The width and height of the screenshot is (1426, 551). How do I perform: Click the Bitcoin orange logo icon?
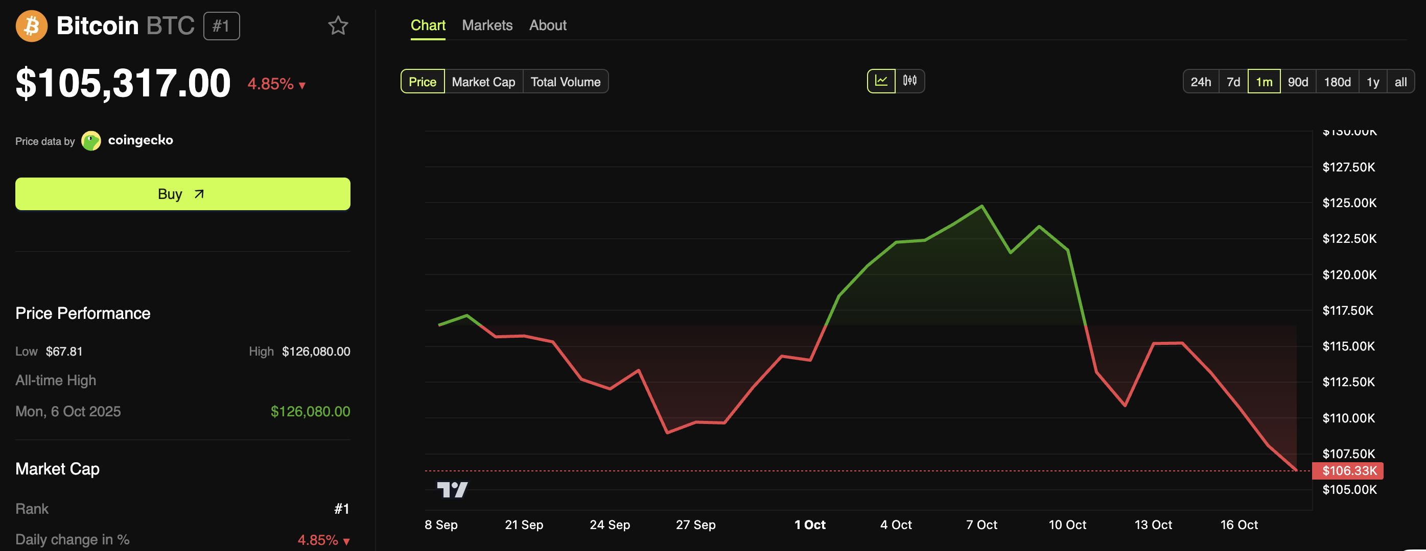coord(32,26)
